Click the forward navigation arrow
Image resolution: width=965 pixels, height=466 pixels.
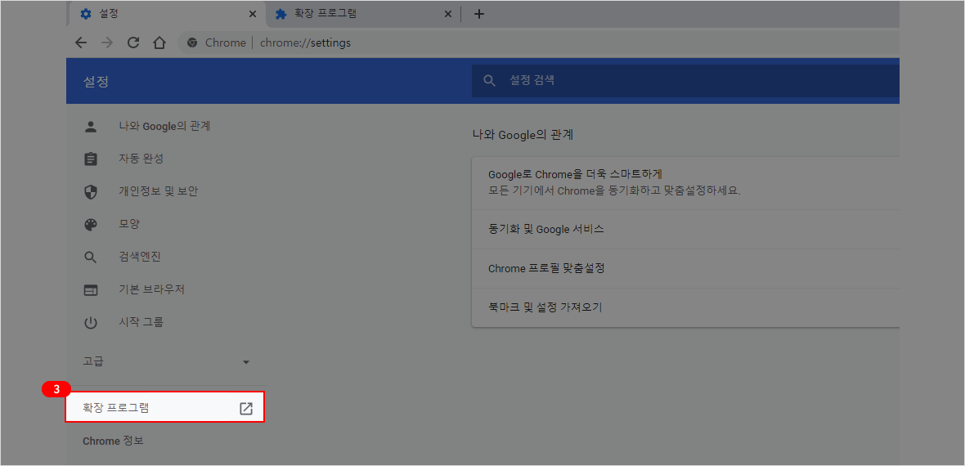click(106, 43)
